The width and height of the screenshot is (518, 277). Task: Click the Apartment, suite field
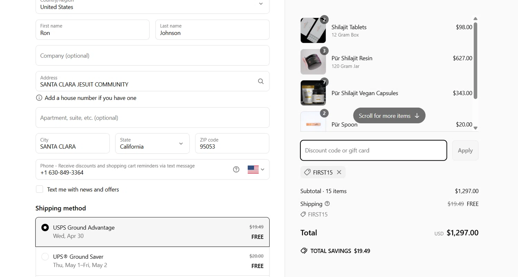[x=152, y=117]
